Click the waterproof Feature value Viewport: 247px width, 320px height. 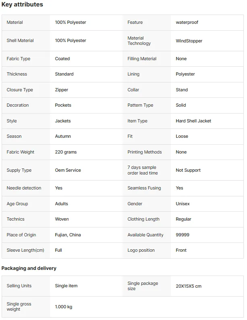[x=187, y=23]
